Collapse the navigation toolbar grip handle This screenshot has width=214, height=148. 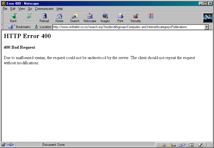[x=2, y=18]
